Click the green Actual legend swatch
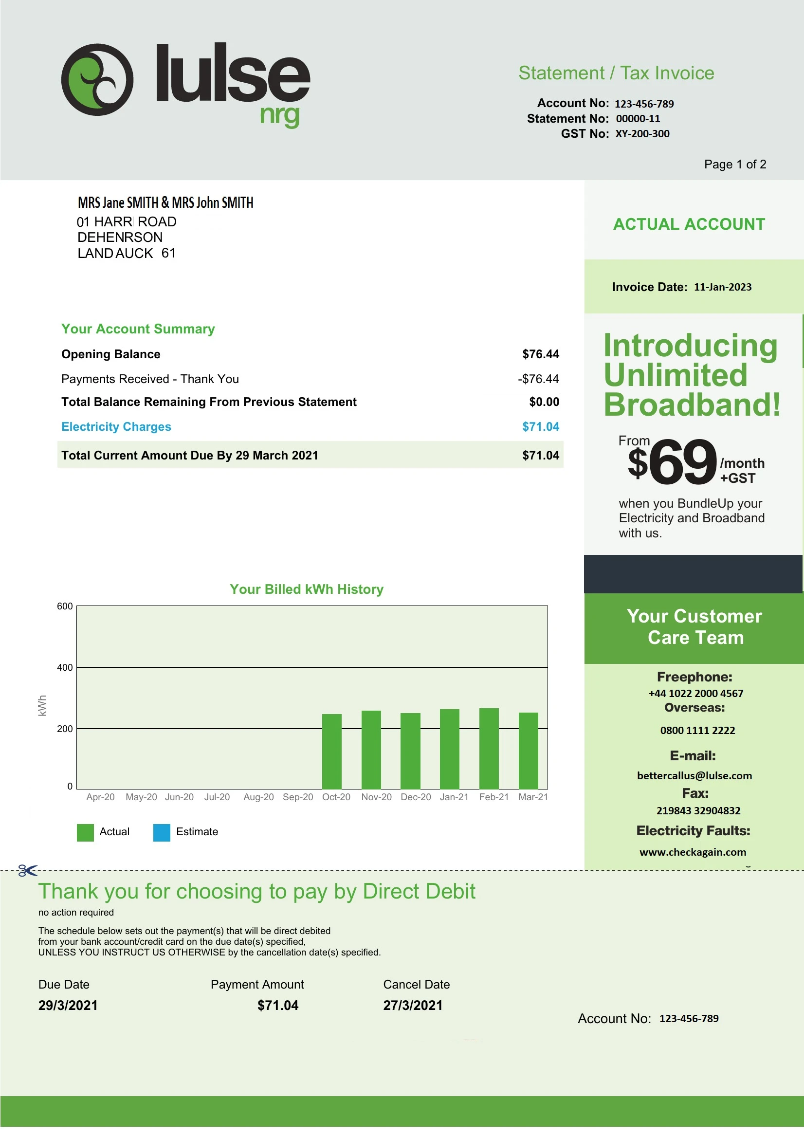 85,832
